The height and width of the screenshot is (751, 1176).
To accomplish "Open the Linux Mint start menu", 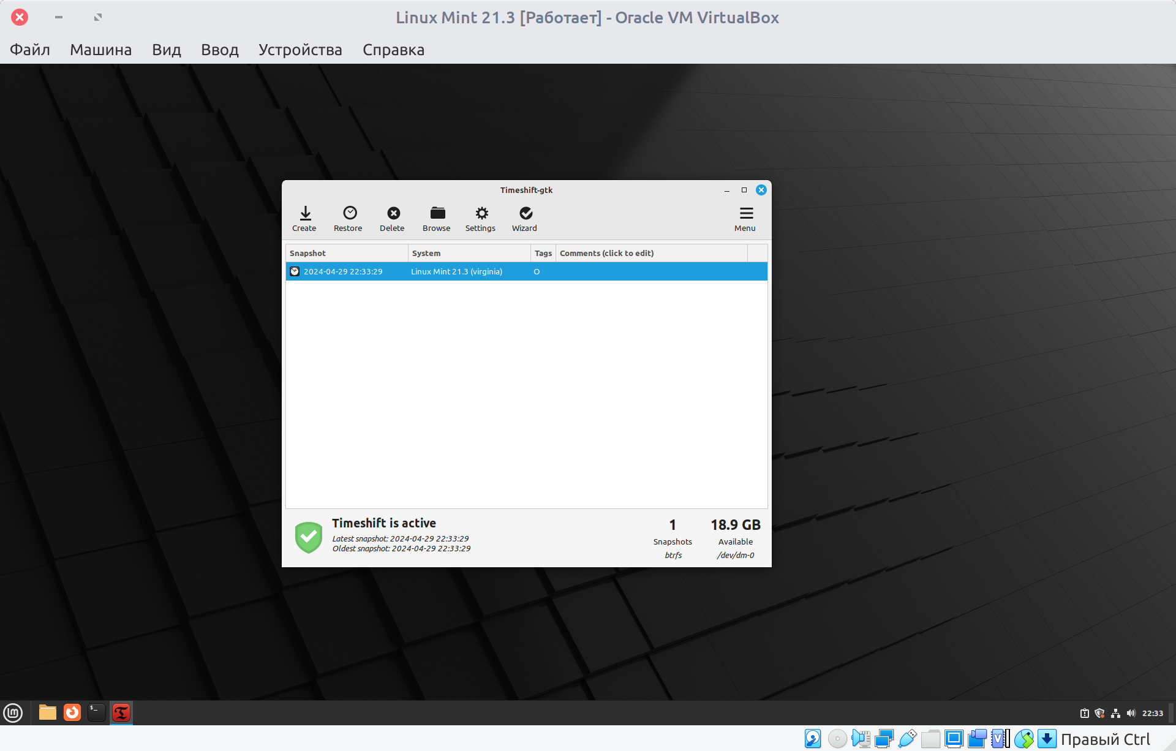I will (13, 712).
